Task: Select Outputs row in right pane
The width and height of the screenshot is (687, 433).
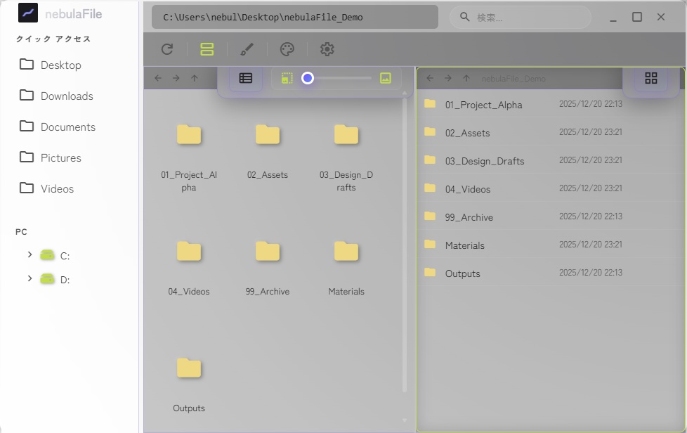Action: point(550,273)
